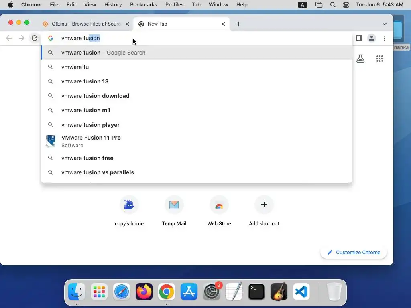Open System Settings from the Dock
Screen dimensions: 411x308
[212, 292]
